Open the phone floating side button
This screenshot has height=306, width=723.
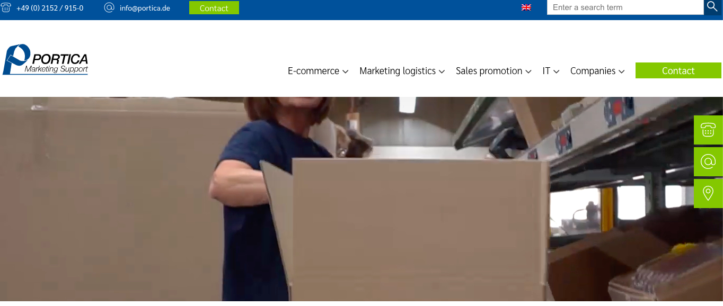coord(708,130)
